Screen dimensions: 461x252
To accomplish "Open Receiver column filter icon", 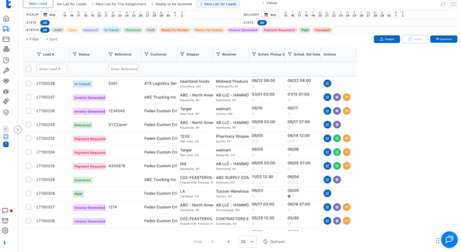I will click(x=218, y=54).
